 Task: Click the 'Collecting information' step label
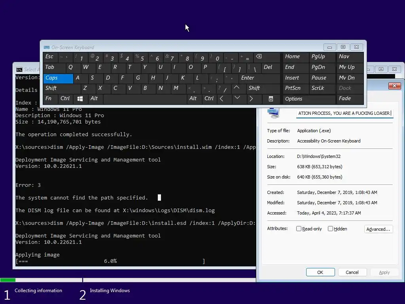(38, 291)
